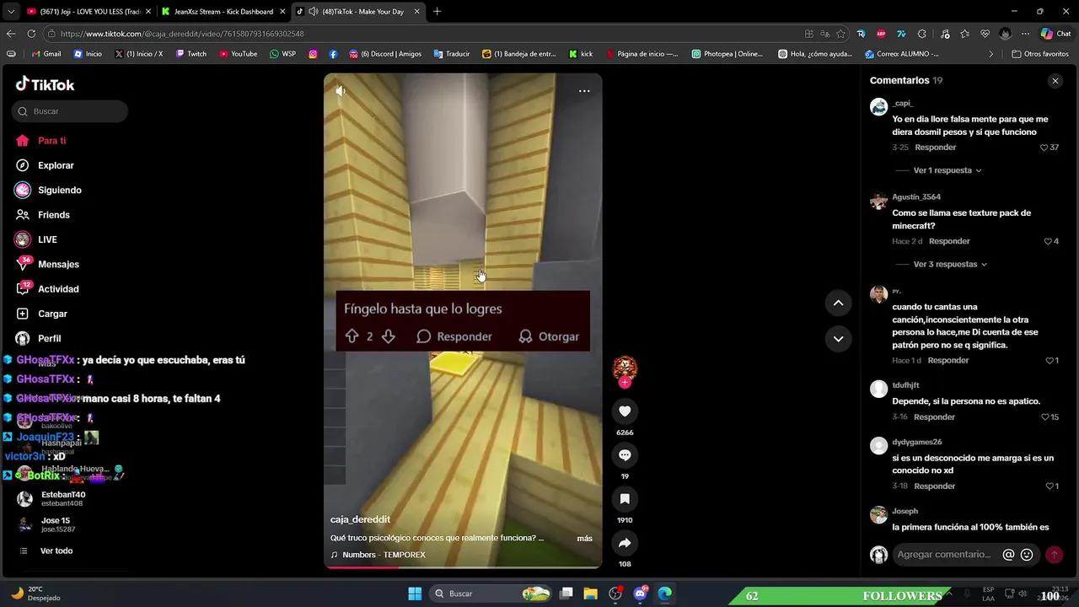The width and height of the screenshot is (1079, 607).
Task: Click browser back arrow
Action: point(11,34)
